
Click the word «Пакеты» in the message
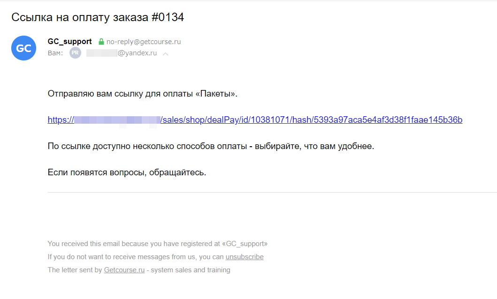[217, 94]
